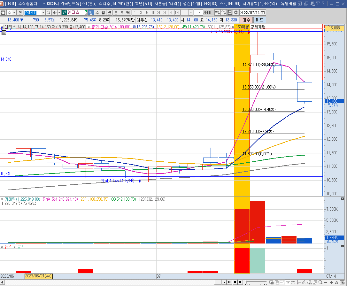Select weekly (주) chart period
This screenshot has width=347, height=286.
coord(97,12)
